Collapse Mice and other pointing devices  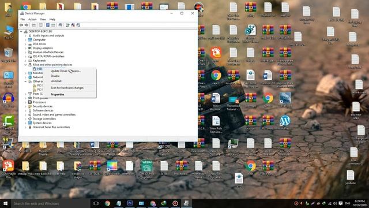coord(25,65)
